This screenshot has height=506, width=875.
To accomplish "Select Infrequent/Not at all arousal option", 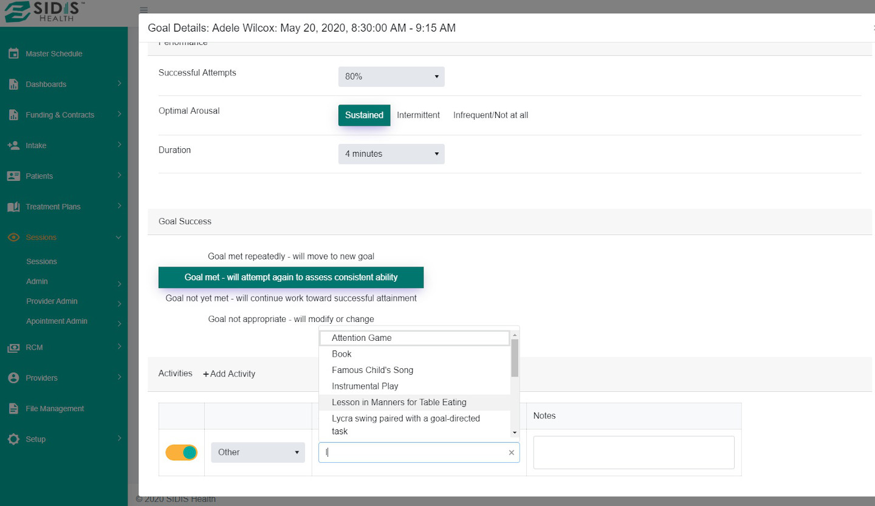I will click(x=490, y=115).
